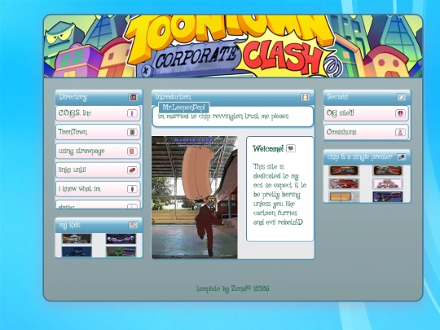Screen dimensions: 440x330
Task: Click the red icon beside links until
Action: pos(132,170)
